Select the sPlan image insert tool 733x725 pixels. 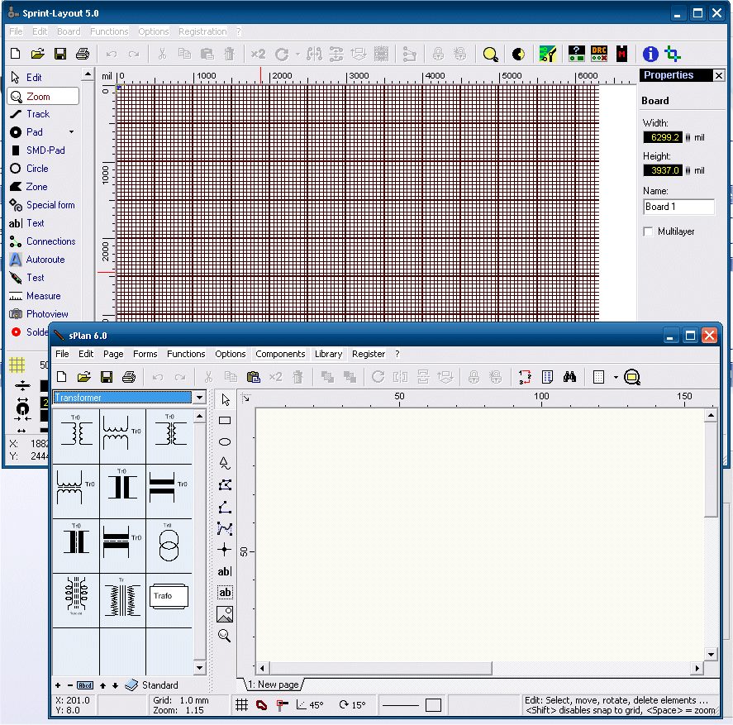[225, 614]
